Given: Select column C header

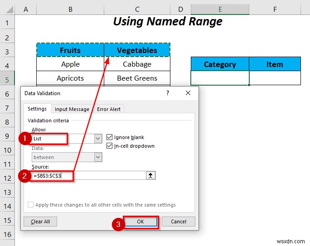Looking at the screenshot, I should point(137,10).
